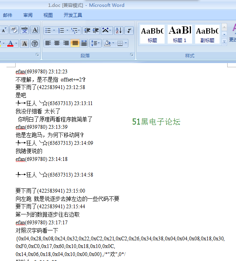Click '要下雨了(422583941) 23:15:00' line
Screen dimensions: 236x261
click(50, 191)
